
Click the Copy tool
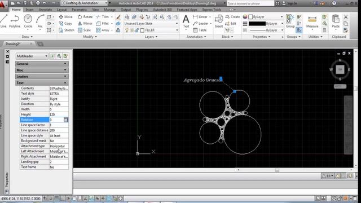click(65, 24)
